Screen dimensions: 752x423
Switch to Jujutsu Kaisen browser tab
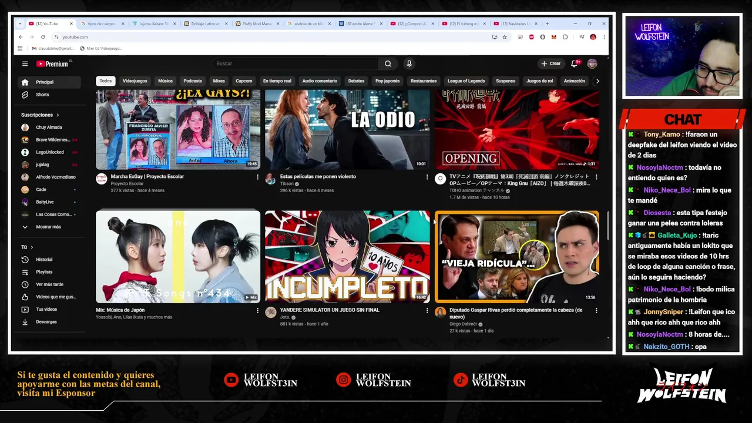coord(153,23)
